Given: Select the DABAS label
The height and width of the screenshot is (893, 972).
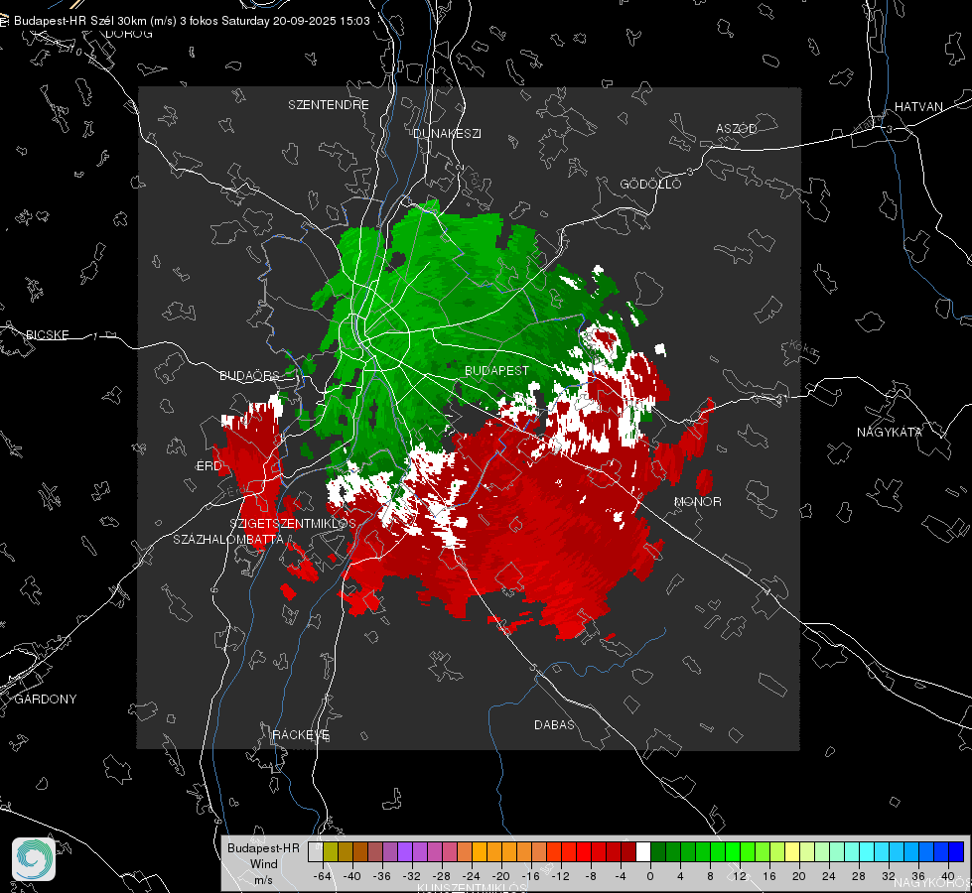Looking at the screenshot, I should coord(554,724).
